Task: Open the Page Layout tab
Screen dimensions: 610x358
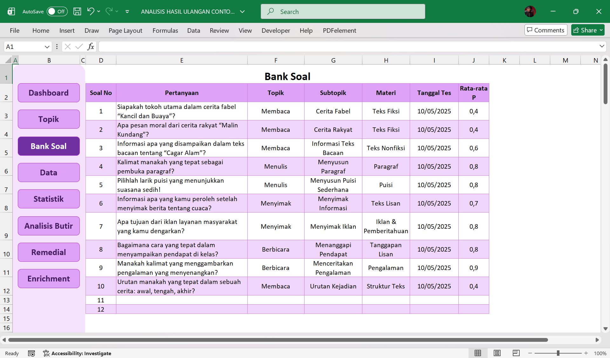Action: [125, 30]
